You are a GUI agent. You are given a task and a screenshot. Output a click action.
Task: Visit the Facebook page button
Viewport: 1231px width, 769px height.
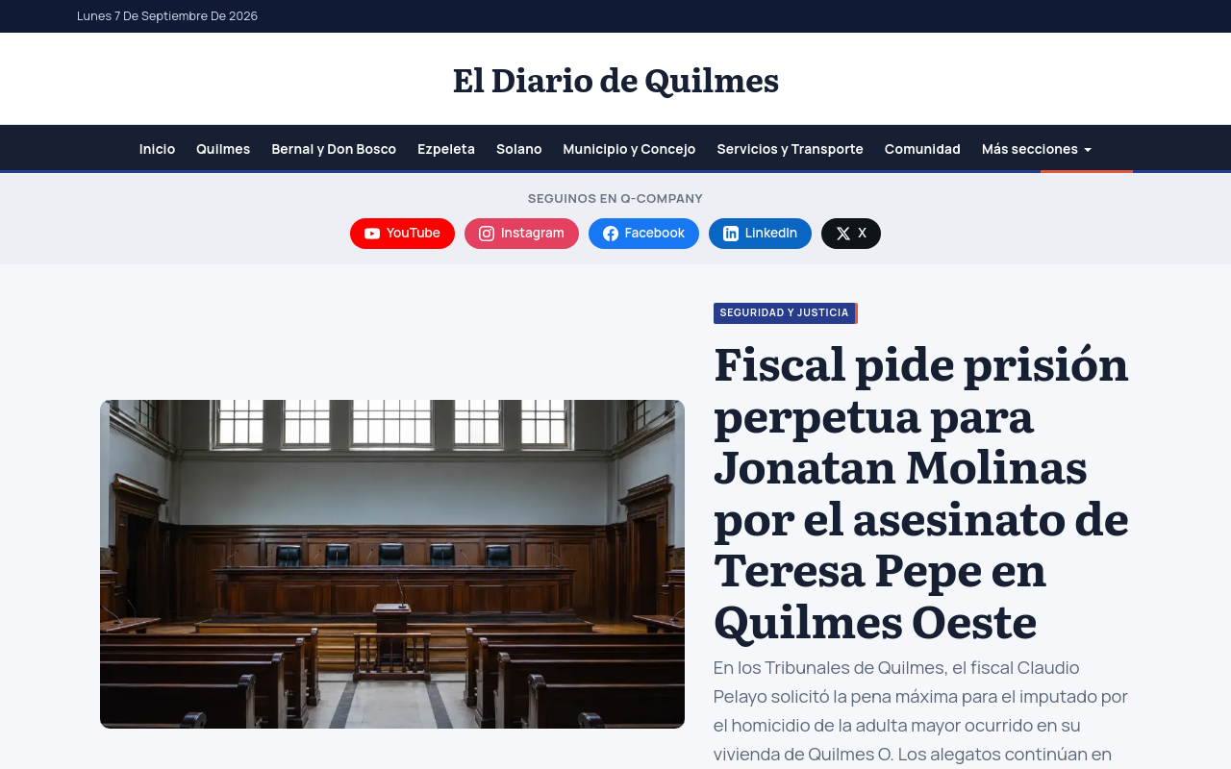(x=643, y=234)
